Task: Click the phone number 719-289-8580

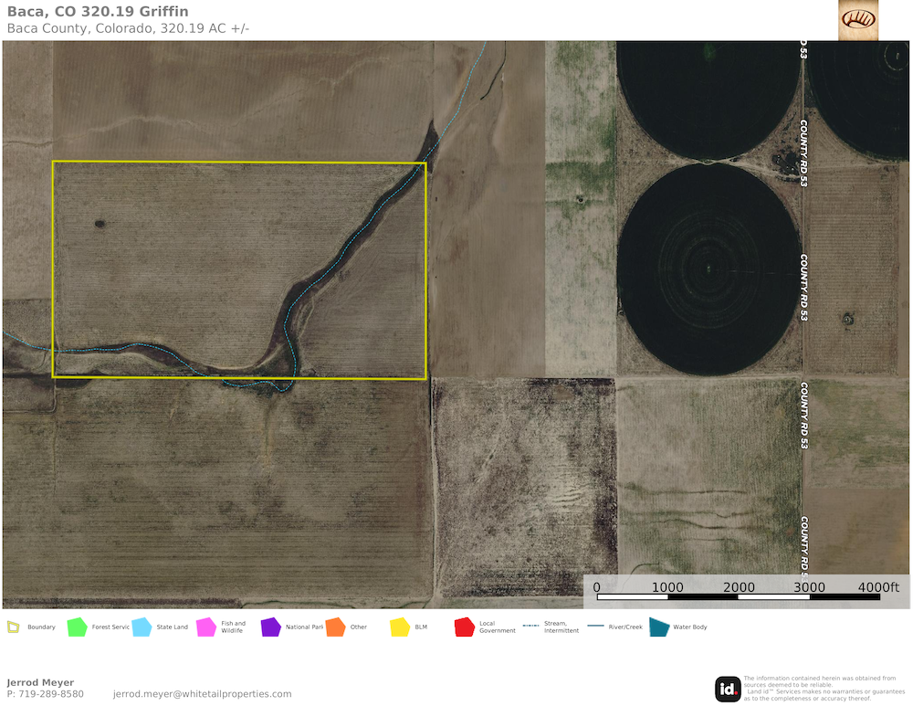Action: click(x=50, y=694)
